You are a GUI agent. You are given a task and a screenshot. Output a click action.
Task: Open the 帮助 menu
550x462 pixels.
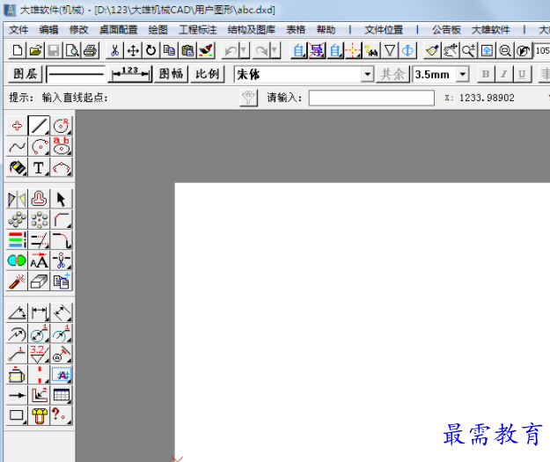[x=326, y=30]
